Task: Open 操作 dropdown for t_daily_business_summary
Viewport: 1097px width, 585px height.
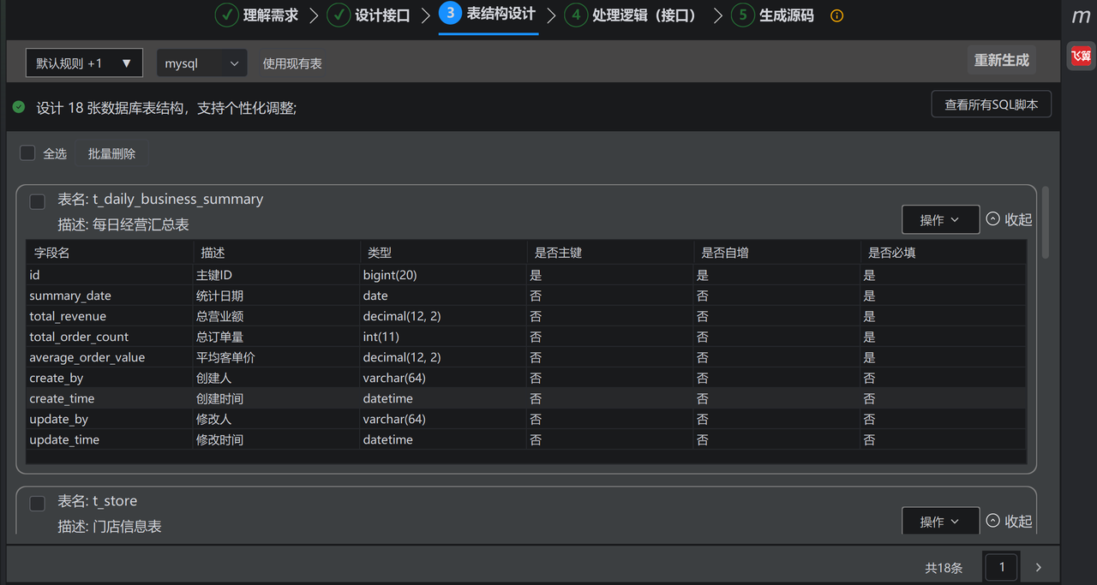Action: 941,219
